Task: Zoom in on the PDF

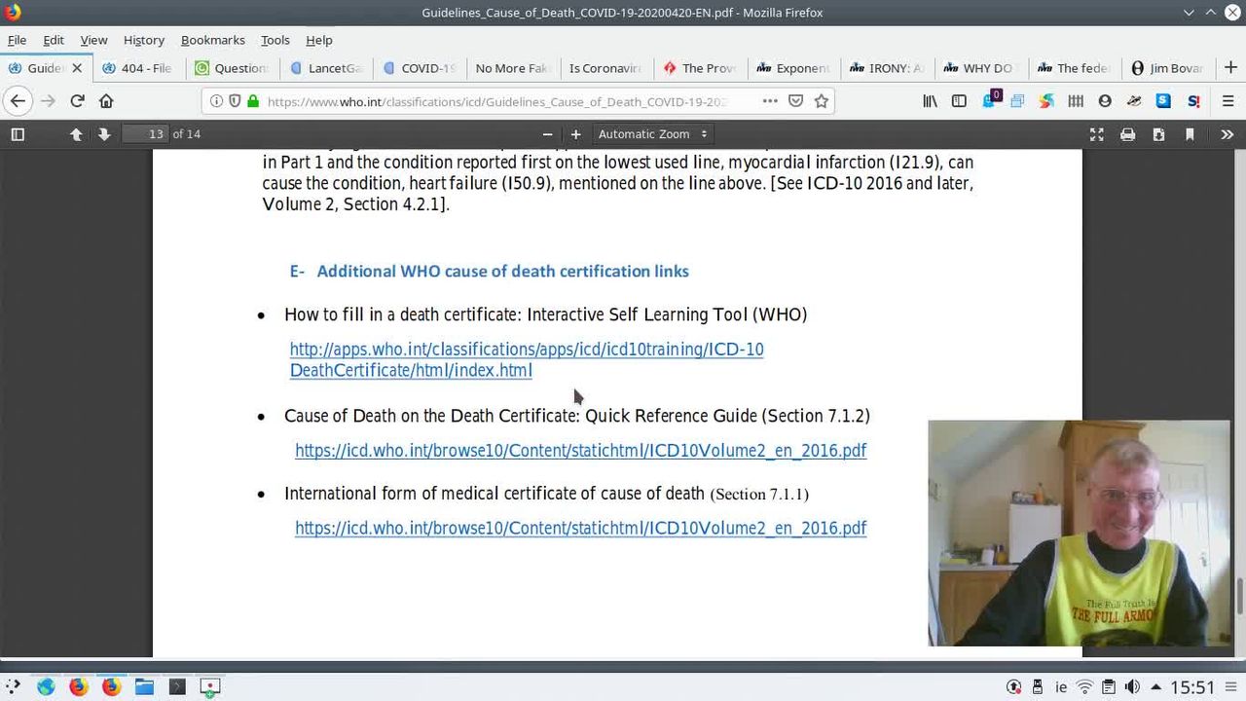Action: pos(575,134)
